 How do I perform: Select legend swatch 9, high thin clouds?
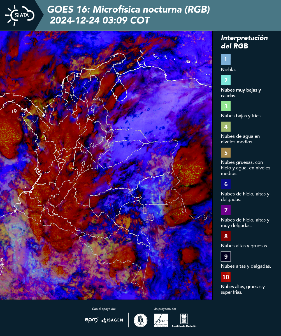click(x=226, y=256)
